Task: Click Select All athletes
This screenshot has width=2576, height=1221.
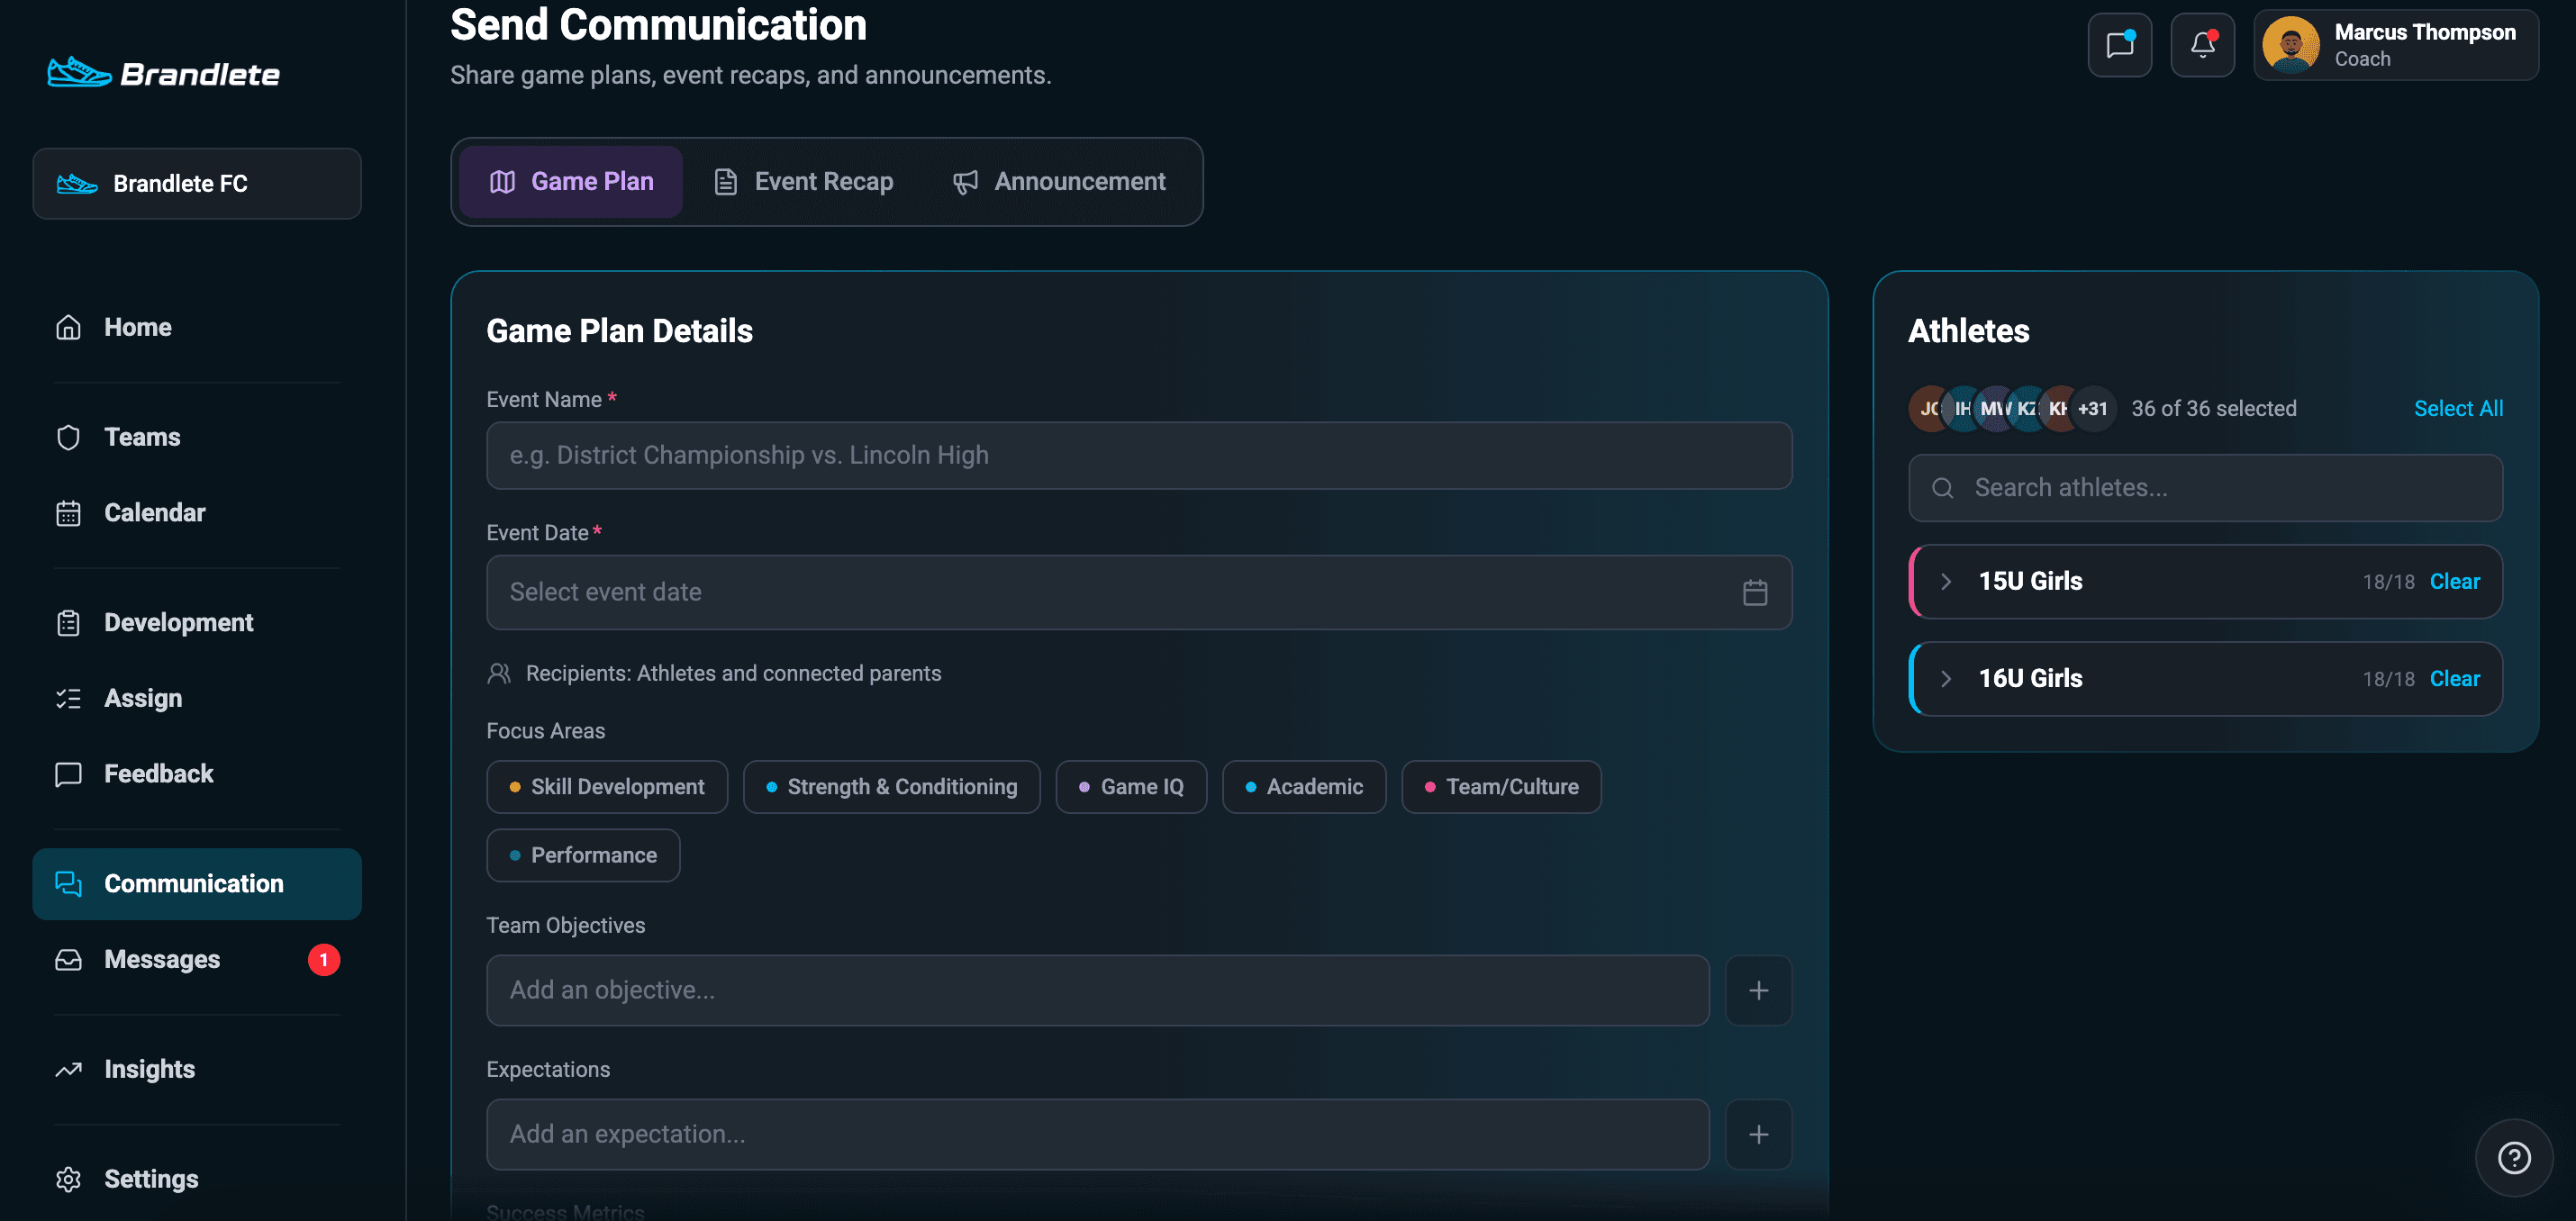Action: click(2458, 408)
